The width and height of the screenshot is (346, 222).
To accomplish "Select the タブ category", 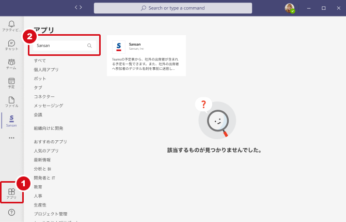I will click(38, 88).
